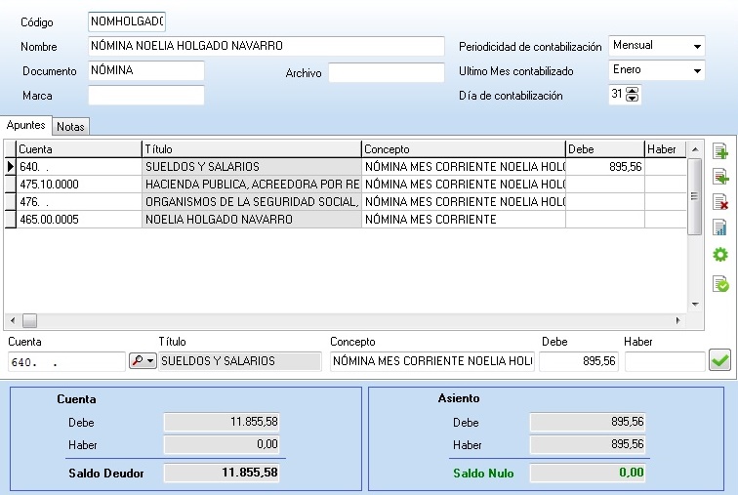Click the document with bar chart icon

click(720, 227)
